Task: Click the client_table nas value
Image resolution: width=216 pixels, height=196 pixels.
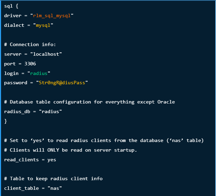Action: click(55, 188)
